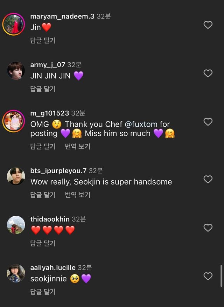Open thidaookhin's profile avatar
224x307 pixels.
16,225
